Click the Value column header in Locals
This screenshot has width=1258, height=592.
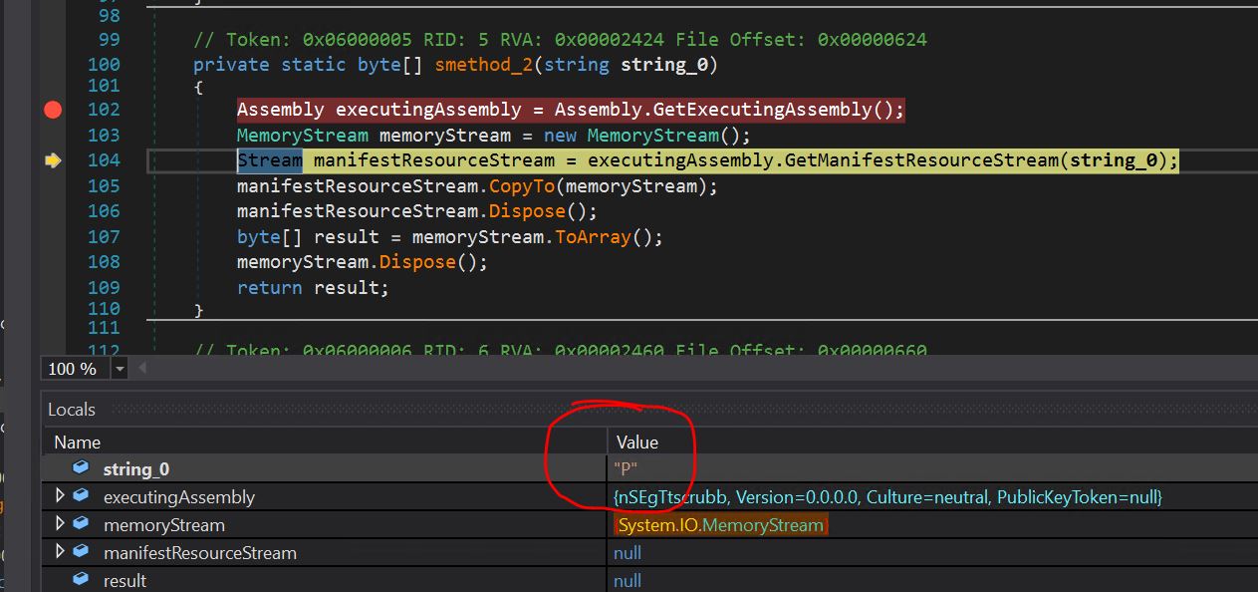[x=636, y=442]
